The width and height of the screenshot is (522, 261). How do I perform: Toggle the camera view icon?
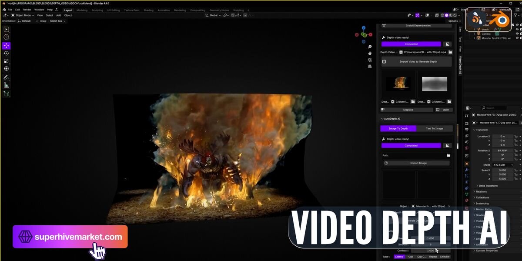[x=370, y=60]
